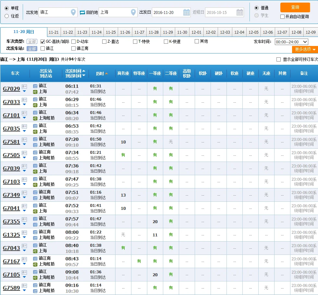
Task: Switch to the 11-21 date tab
Action: (x=54, y=32)
